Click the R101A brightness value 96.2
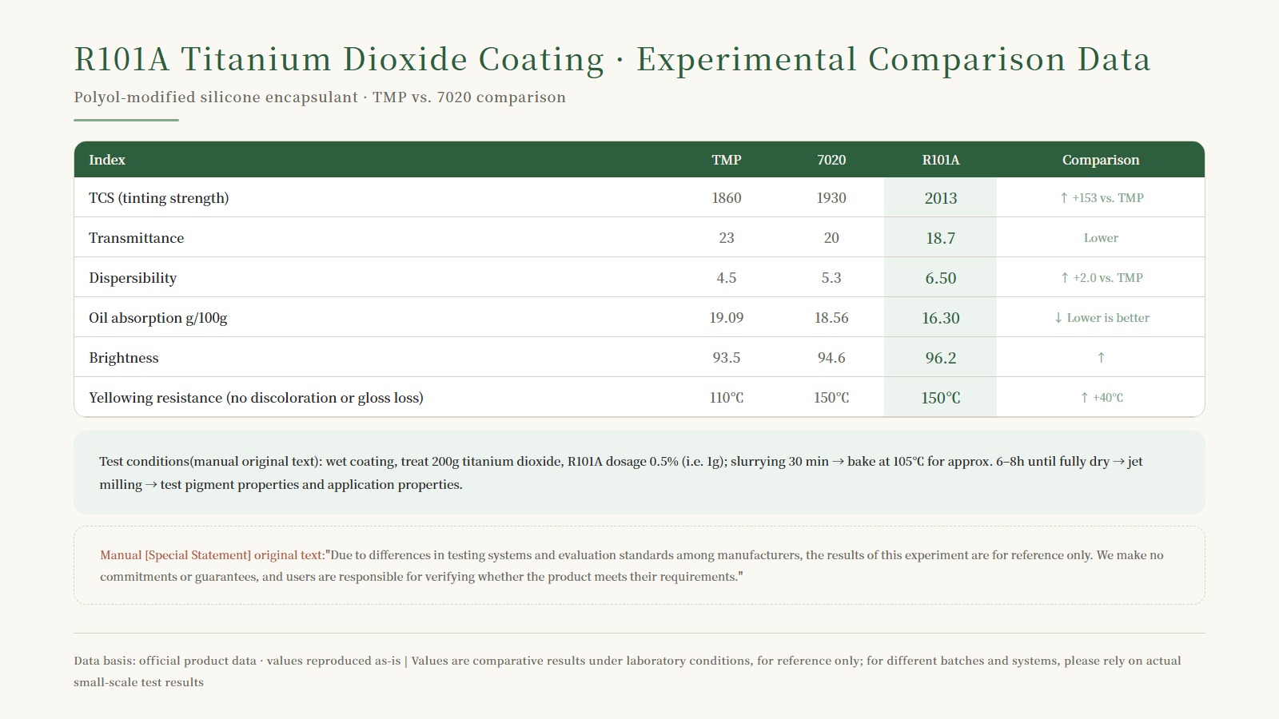 click(x=941, y=358)
